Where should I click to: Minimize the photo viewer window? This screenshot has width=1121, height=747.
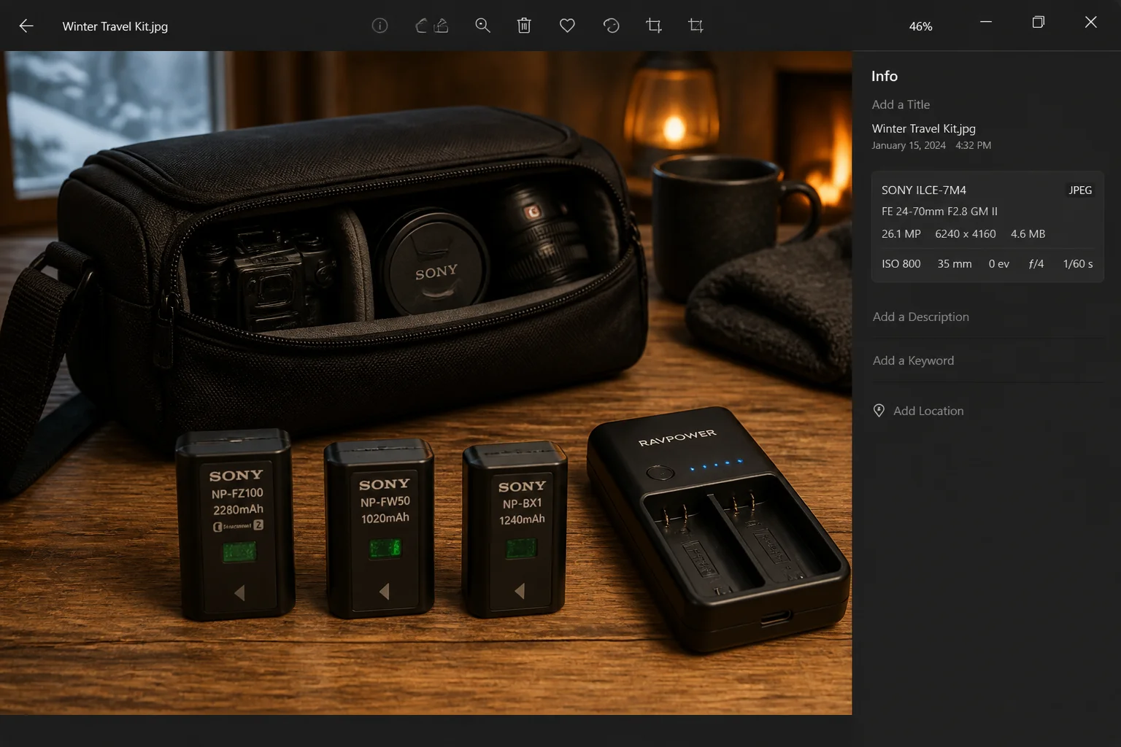pos(985,23)
